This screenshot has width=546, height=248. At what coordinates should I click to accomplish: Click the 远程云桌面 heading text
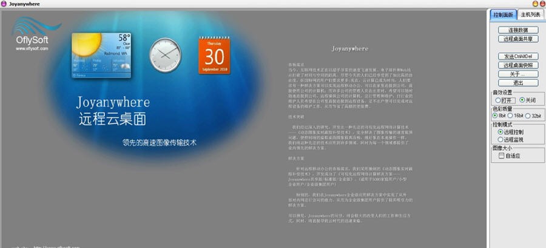112,119
